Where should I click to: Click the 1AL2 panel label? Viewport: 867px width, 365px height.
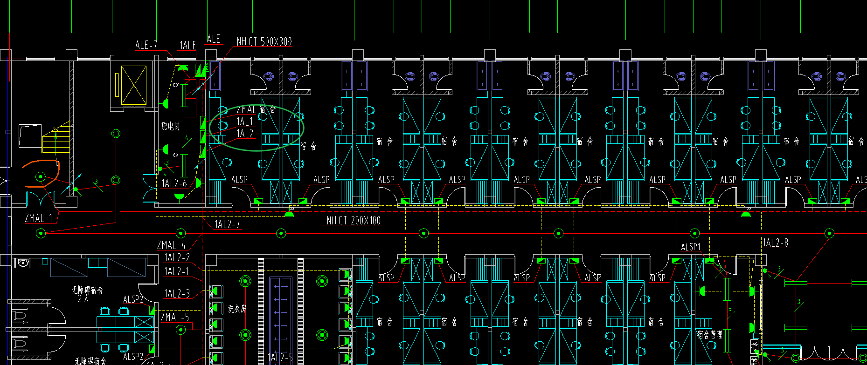pos(245,134)
